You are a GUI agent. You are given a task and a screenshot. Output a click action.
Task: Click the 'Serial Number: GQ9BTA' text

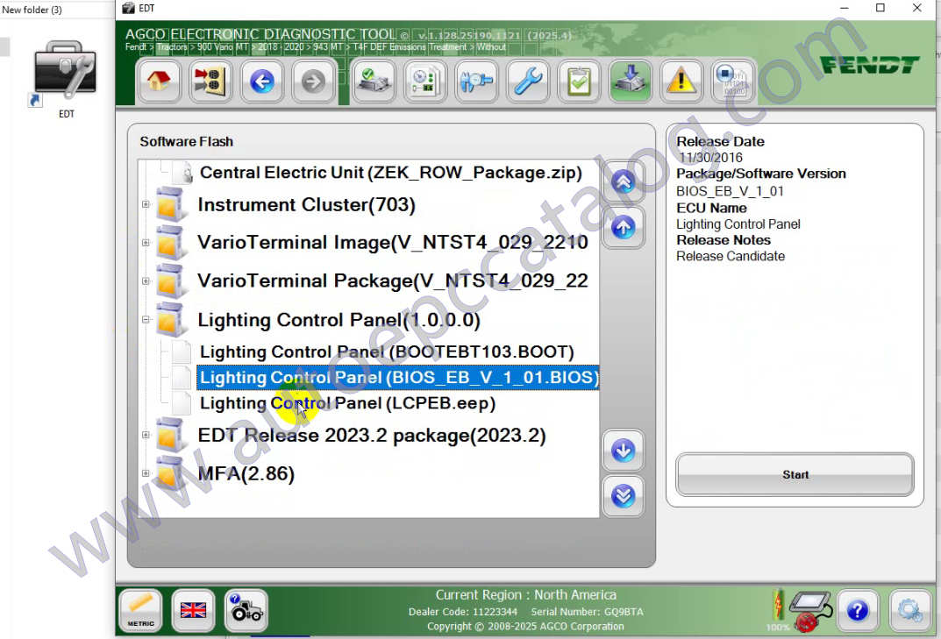tap(587, 612)
